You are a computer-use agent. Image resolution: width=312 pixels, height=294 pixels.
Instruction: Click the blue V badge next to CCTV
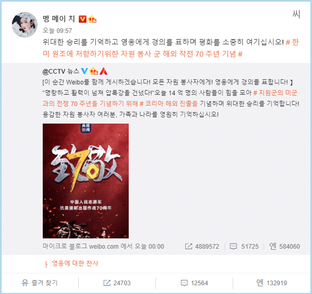coord(84,71)
